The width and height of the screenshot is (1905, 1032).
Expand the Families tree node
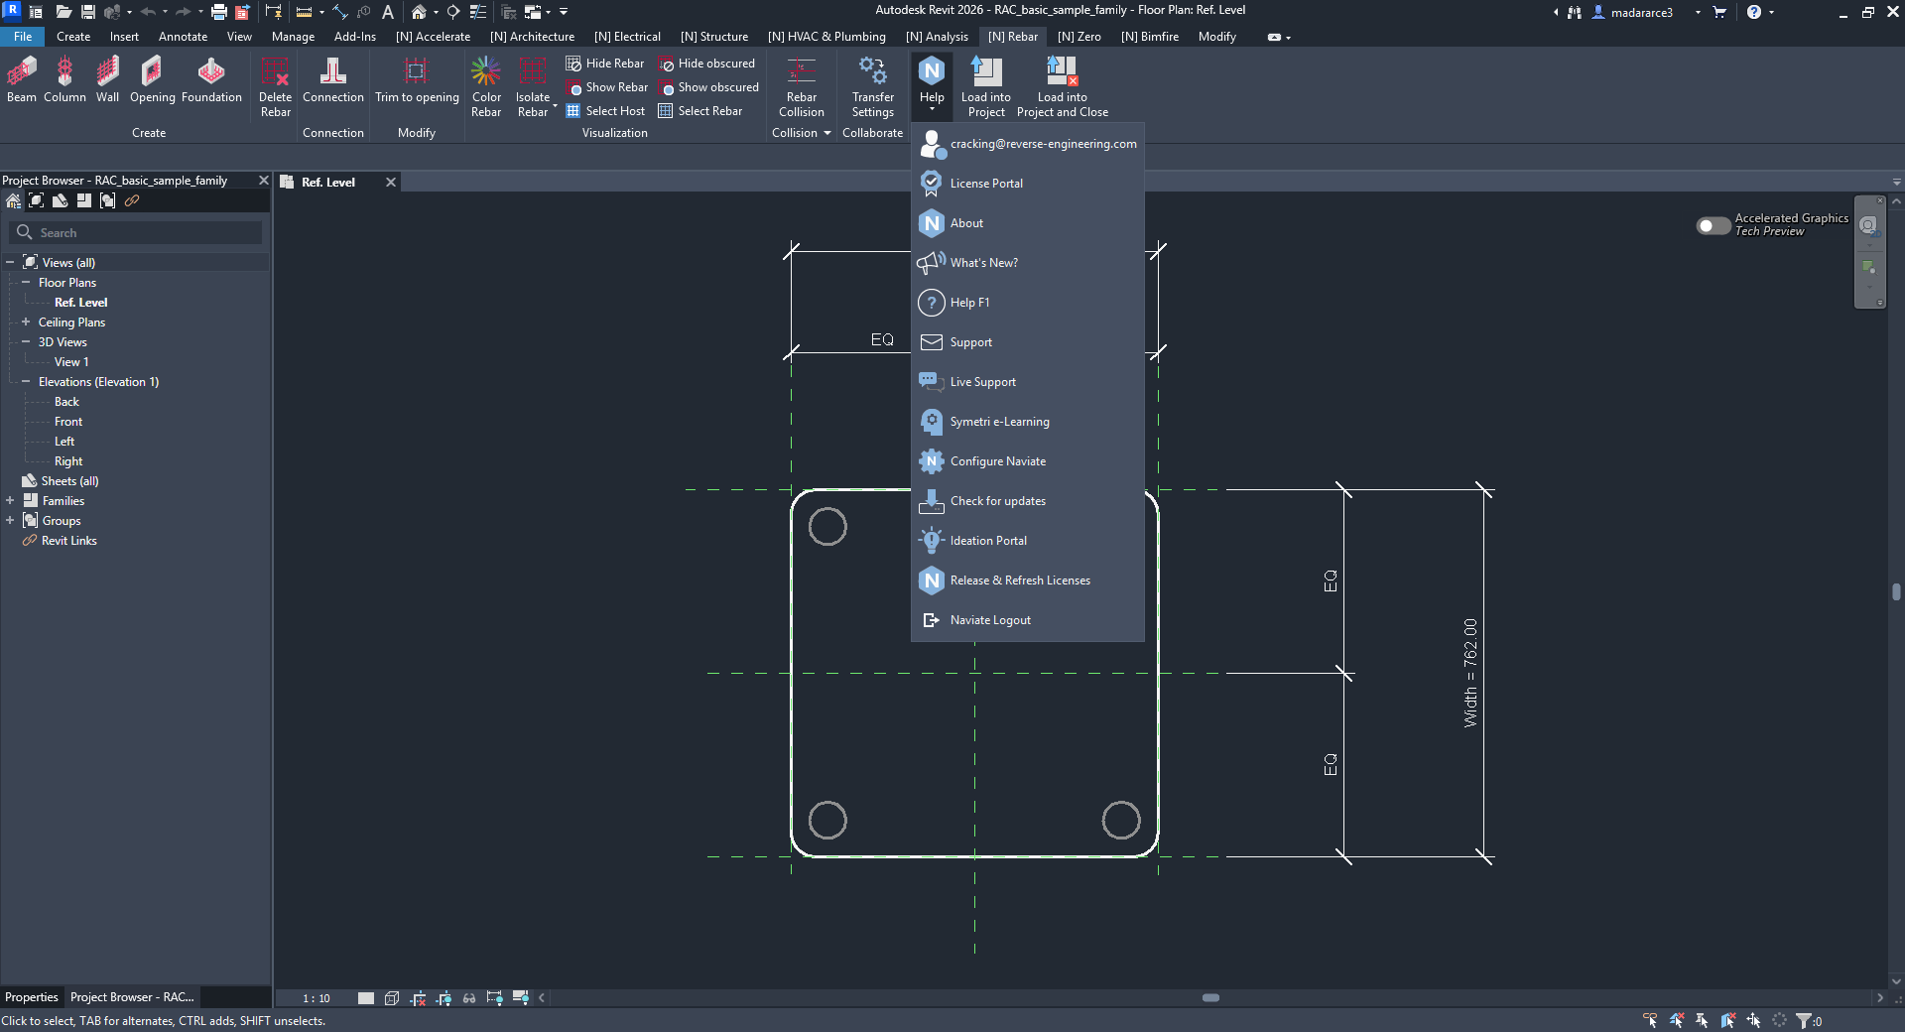pyautogui.click(x=10, y=501)
